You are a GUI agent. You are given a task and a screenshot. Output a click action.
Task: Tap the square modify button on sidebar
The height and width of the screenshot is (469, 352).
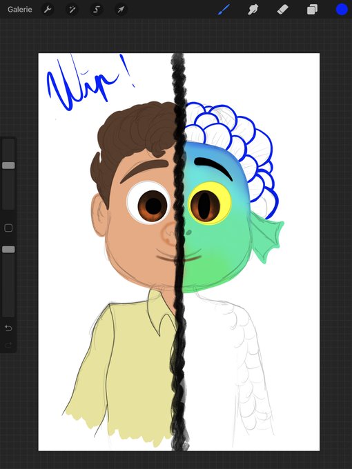click(x=8, y=228)
